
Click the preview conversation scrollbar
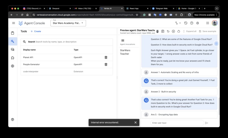(219, 106)
